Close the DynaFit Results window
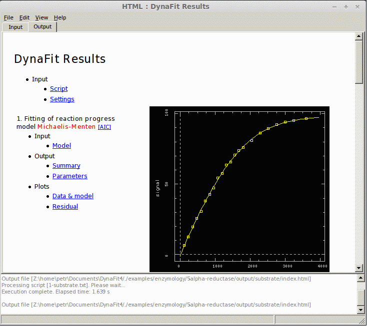Image resolution: width=367 pixels, height=326 pixels. [357, 7]
